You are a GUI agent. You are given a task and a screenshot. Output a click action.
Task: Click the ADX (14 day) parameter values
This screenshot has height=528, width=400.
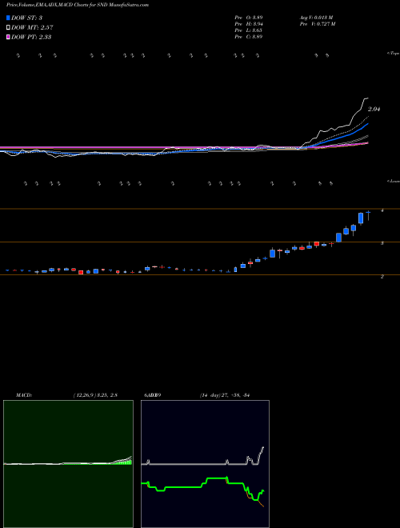(225, 395)
